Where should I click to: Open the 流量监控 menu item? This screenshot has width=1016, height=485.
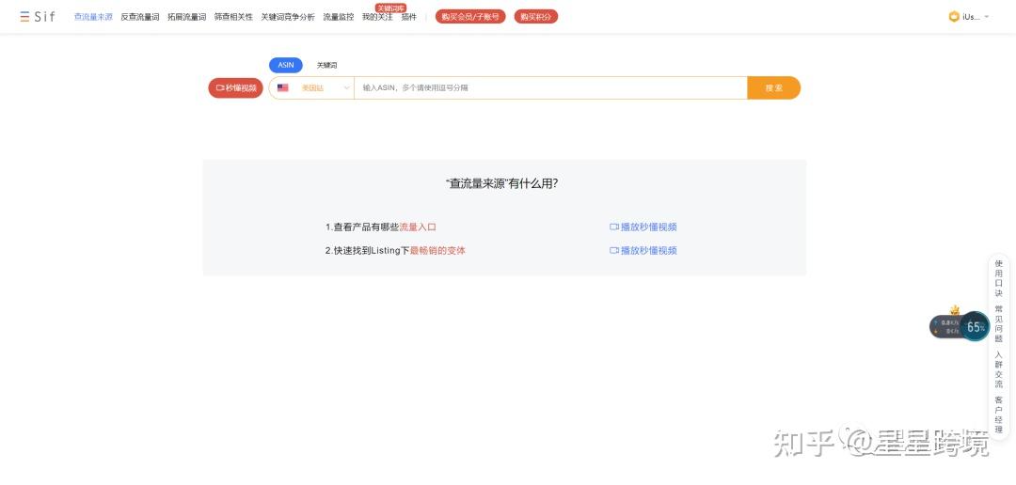pos(339,17)
